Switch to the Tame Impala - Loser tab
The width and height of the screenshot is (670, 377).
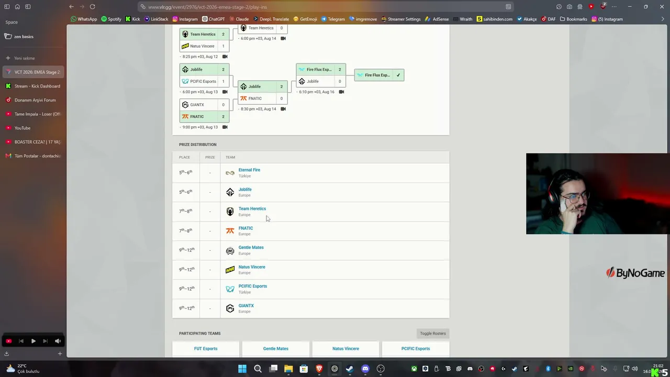(33, 114)
